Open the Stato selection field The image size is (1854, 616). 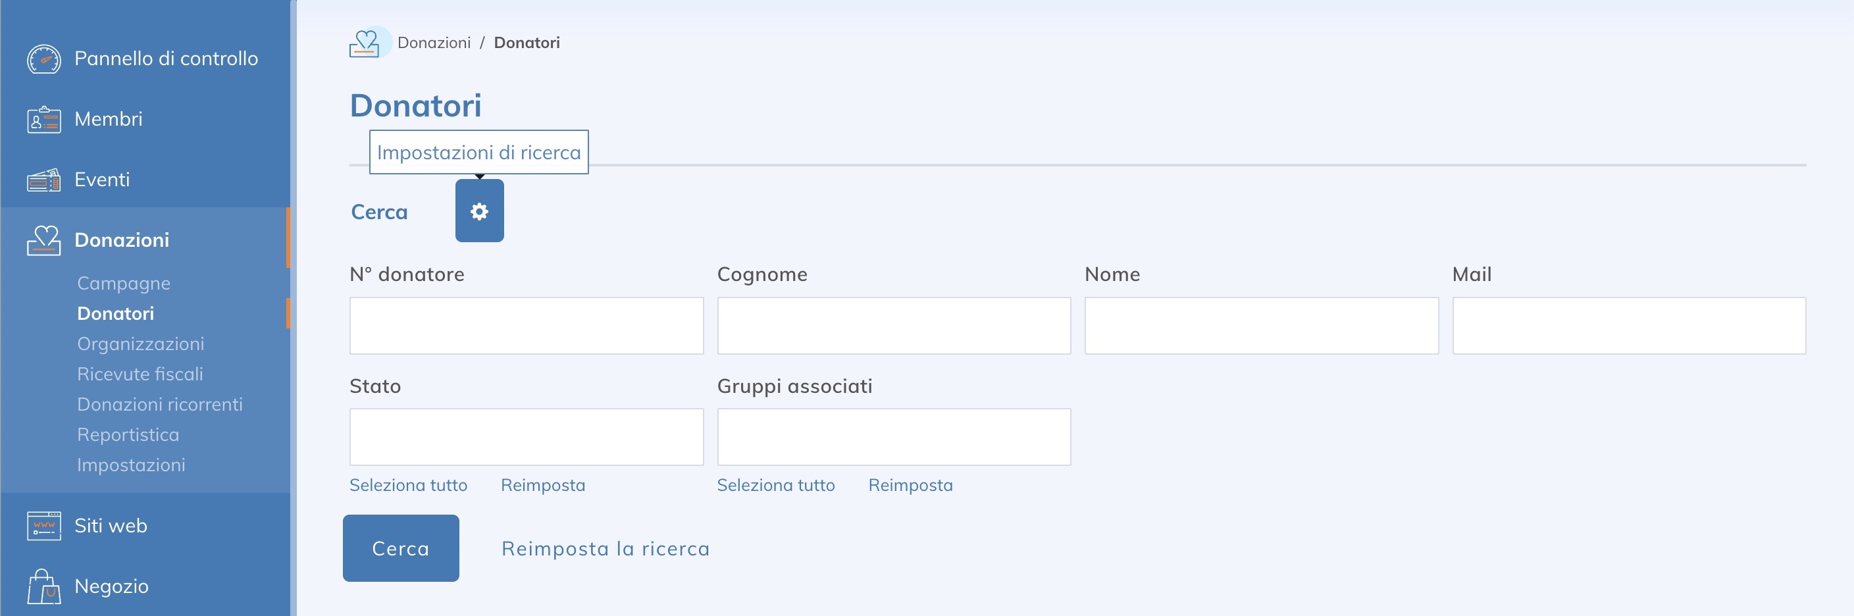526,436
